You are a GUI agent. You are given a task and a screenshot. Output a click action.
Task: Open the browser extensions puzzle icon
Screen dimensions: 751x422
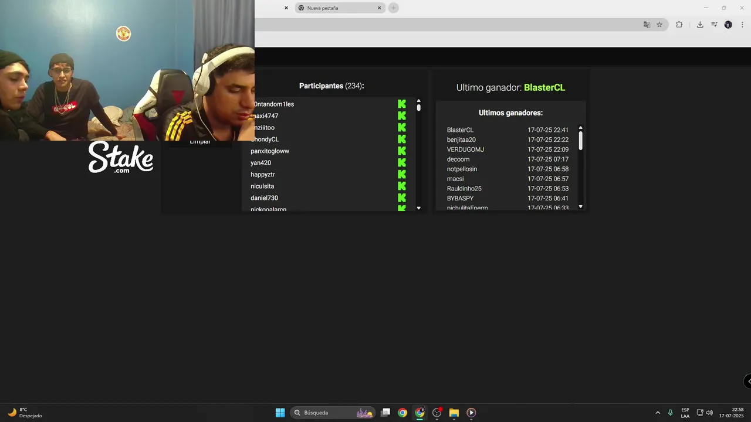click(x=679, y=25)
